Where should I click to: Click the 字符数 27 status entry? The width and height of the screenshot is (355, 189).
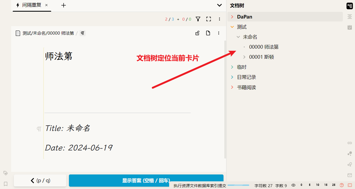click(x=264, y=186)
